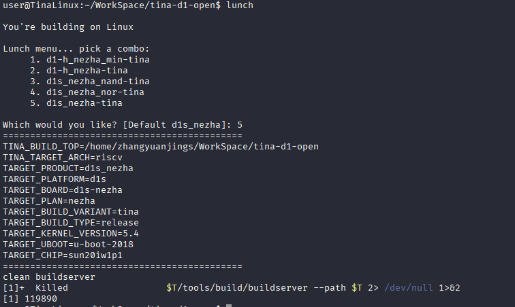Click the TARGET_PRODUCT=d1s_nezha line
The image size is (515, 307).
click(x=68, y=168)
